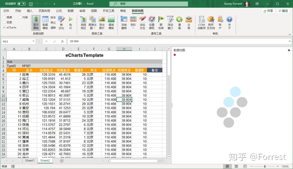Open the COM加载项 add-ins icon
Screen dimensions: 293x169
point(201,19)
